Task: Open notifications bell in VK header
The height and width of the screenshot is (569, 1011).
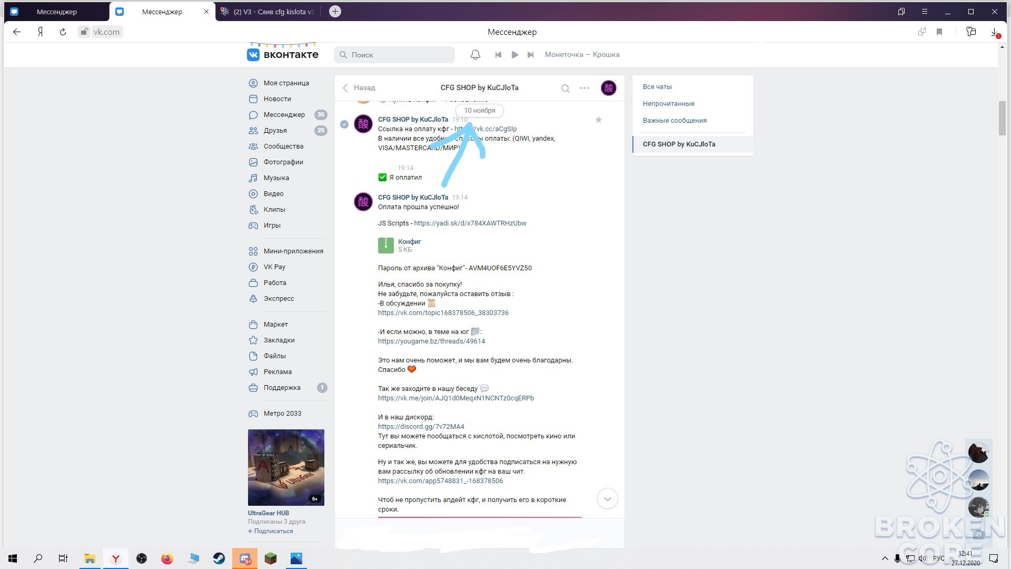Action: click(475, 55)
